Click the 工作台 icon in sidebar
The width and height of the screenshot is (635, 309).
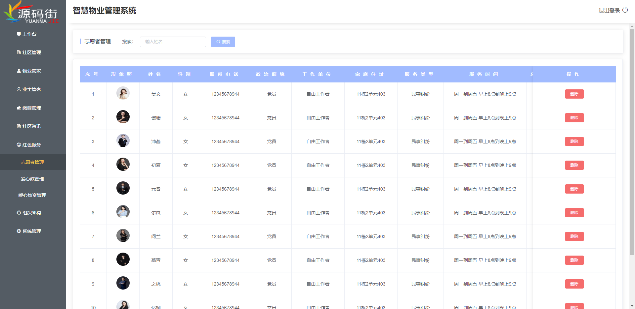pyautogui.click(x=19, y=34)
